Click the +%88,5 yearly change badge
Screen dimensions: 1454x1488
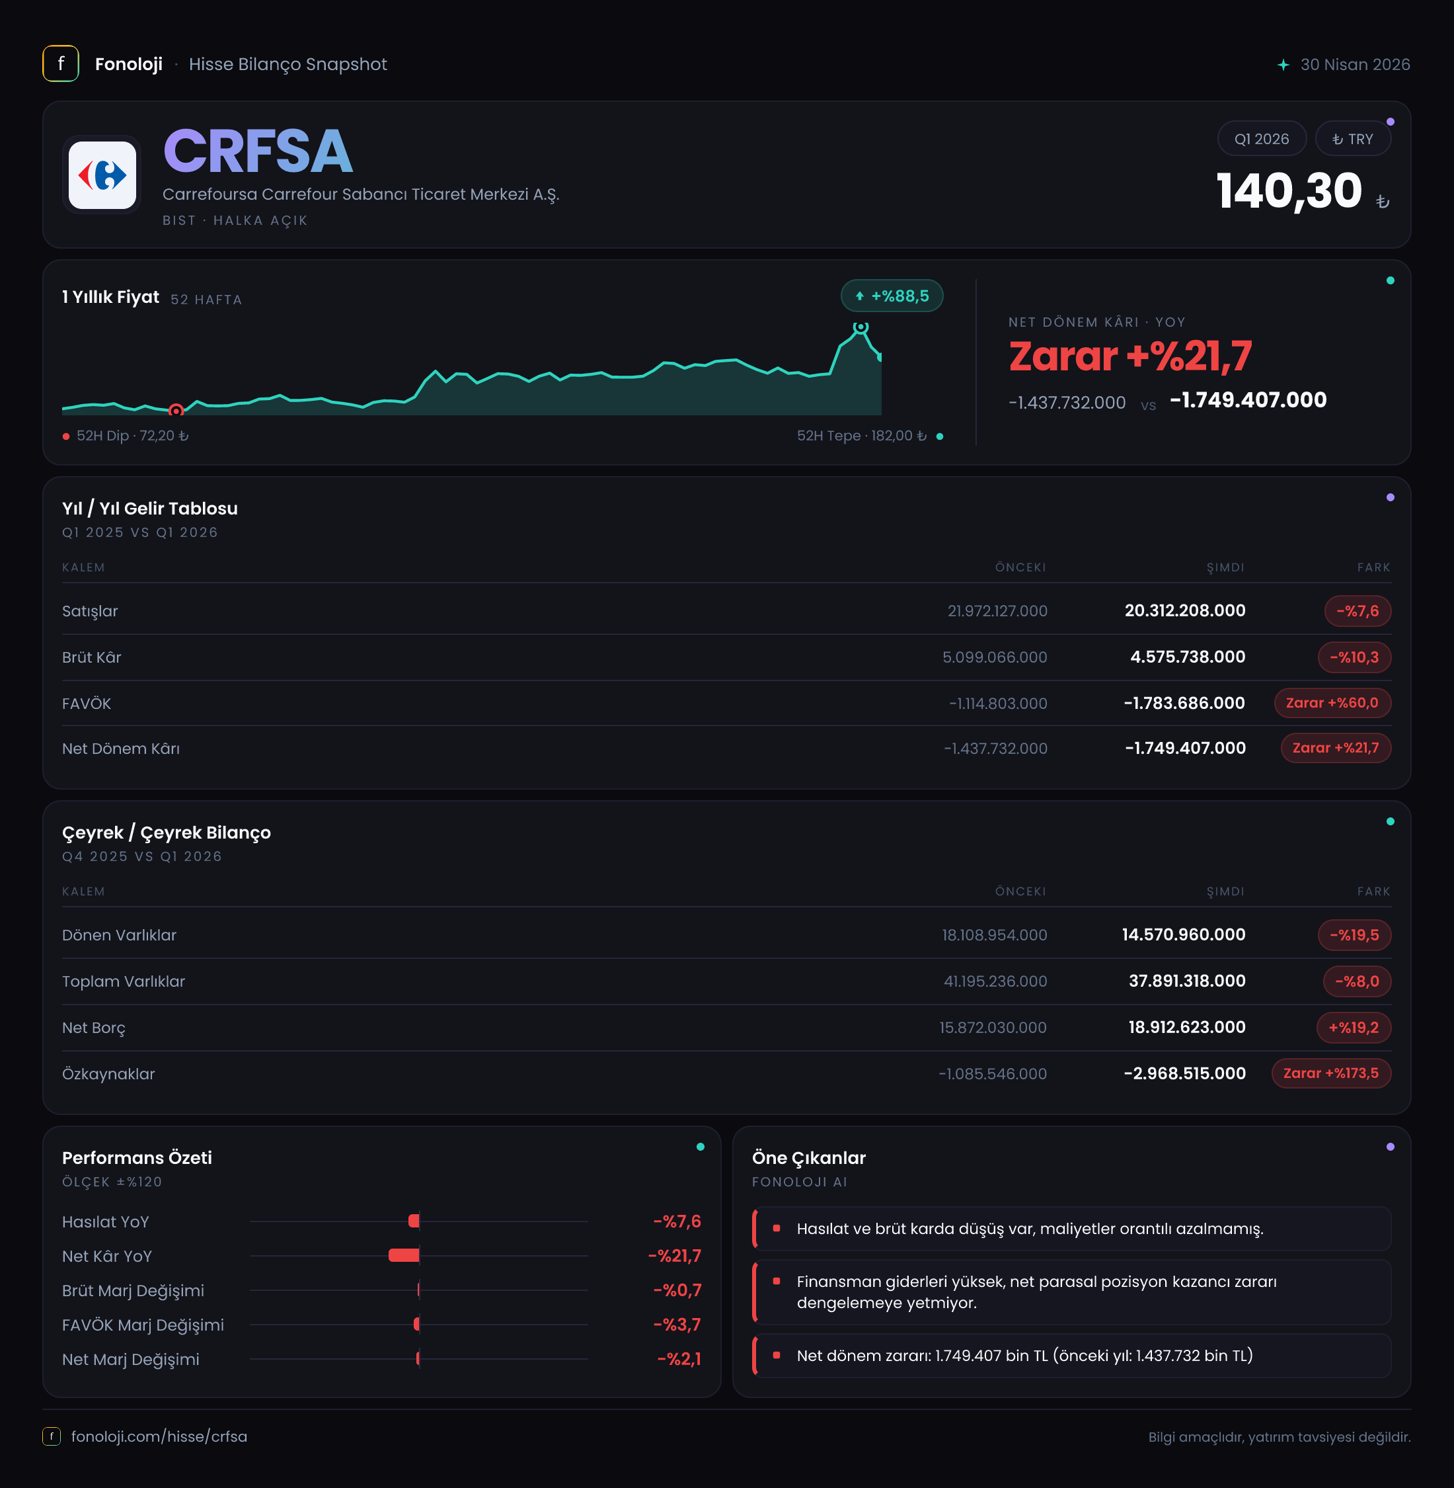point(892,296)
